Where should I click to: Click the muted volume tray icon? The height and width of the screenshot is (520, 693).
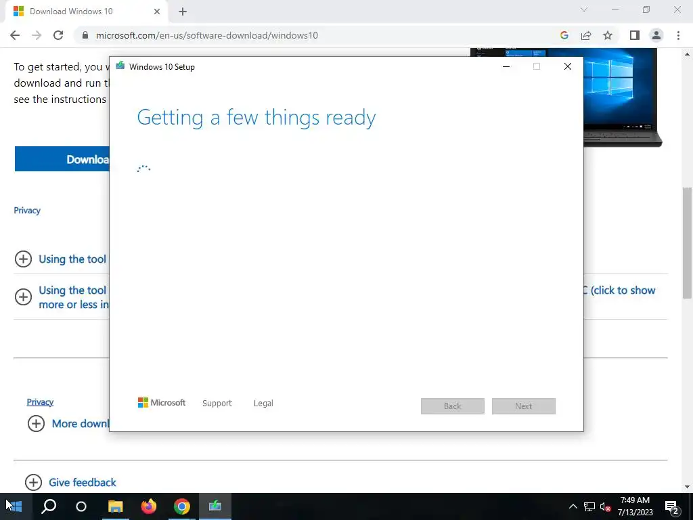(605, 506)
